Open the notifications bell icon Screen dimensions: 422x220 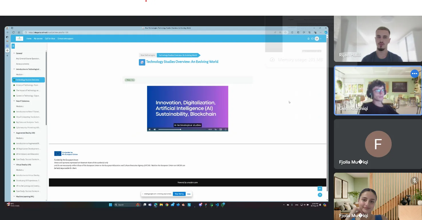coord(308,38)
